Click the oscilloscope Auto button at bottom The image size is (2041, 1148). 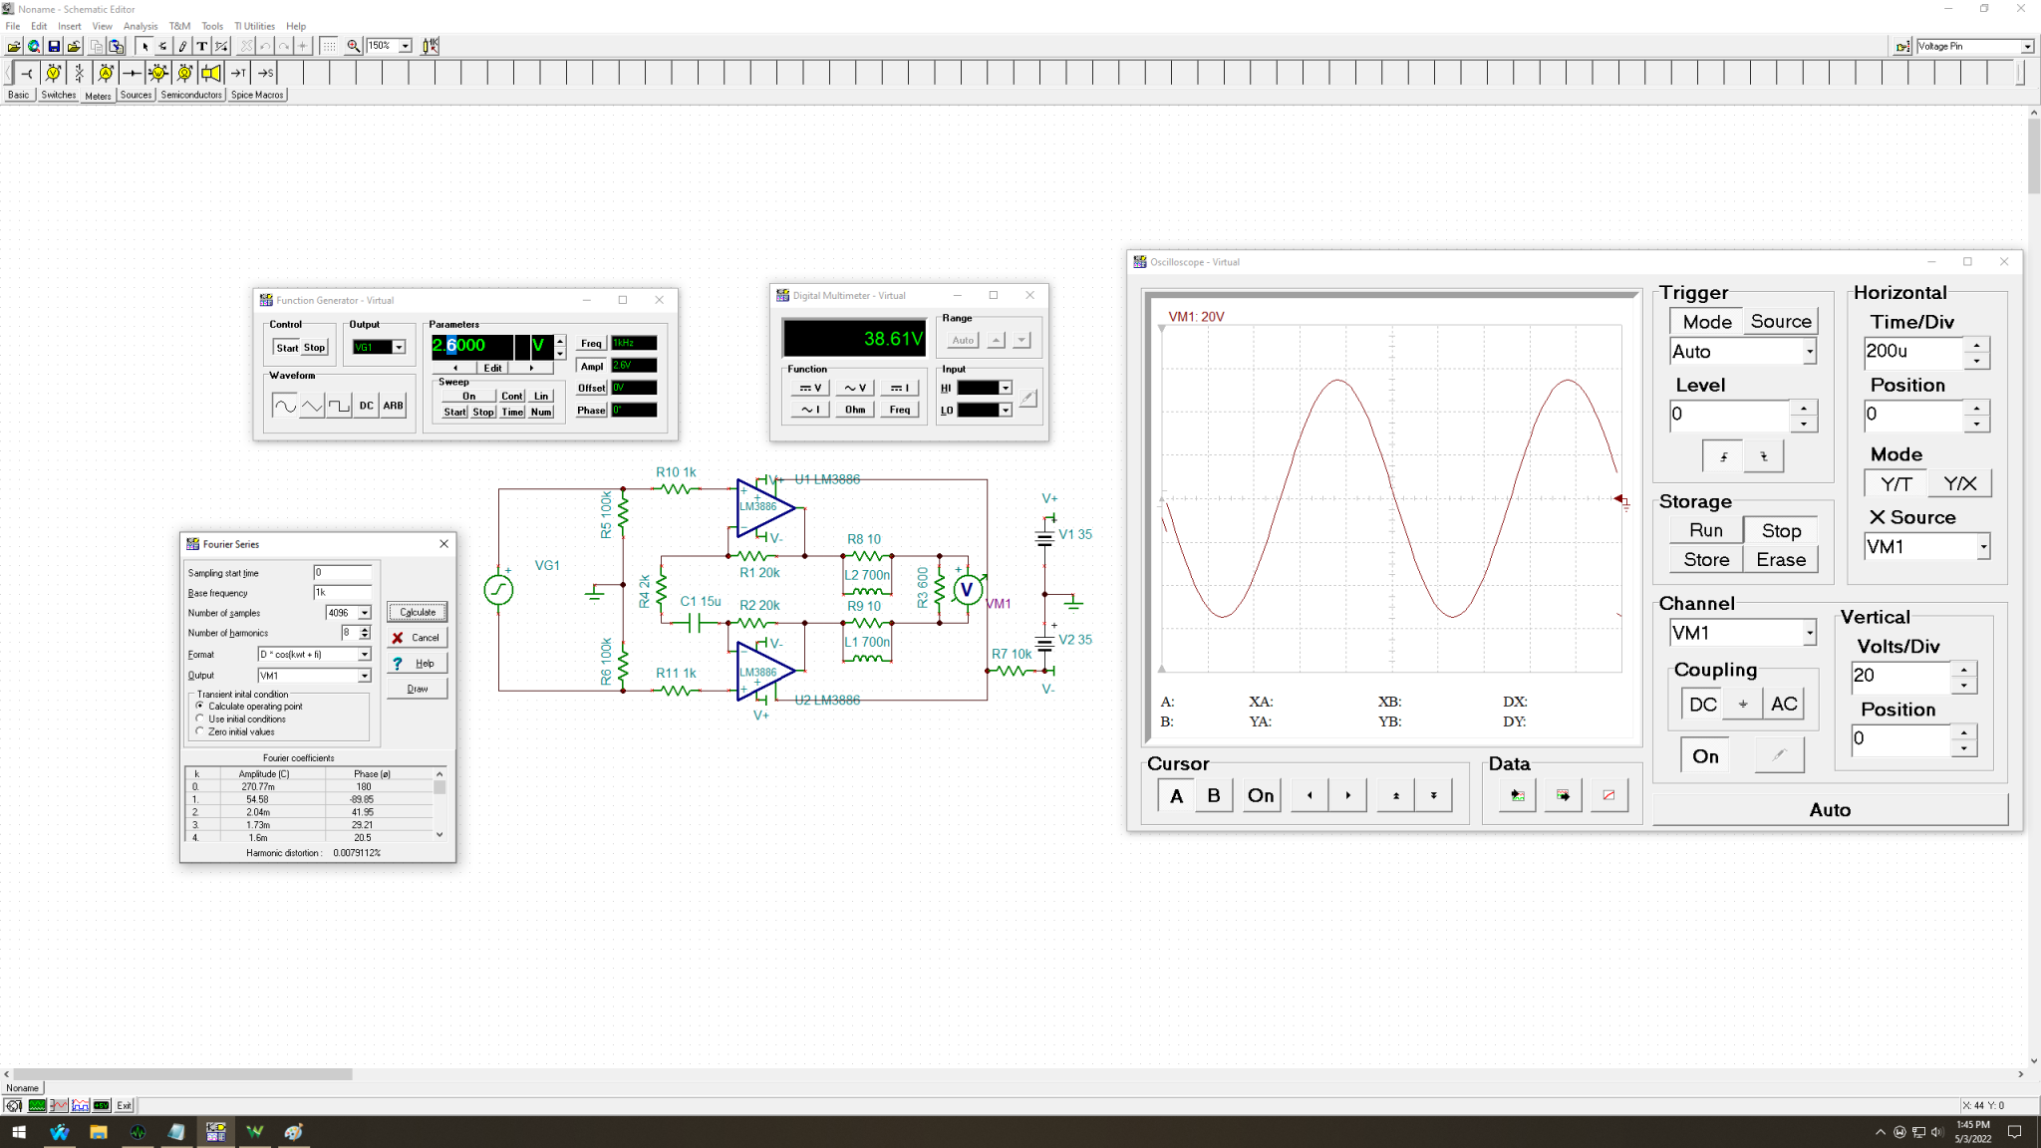click(x=1830, y=810)
